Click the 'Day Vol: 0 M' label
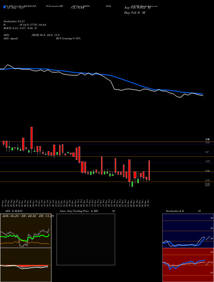The height and width of the screenshot is (282, 214). 134,13
